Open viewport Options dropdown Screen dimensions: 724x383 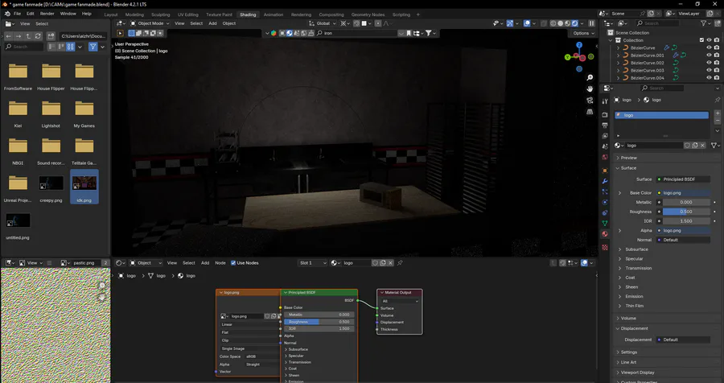583,33
